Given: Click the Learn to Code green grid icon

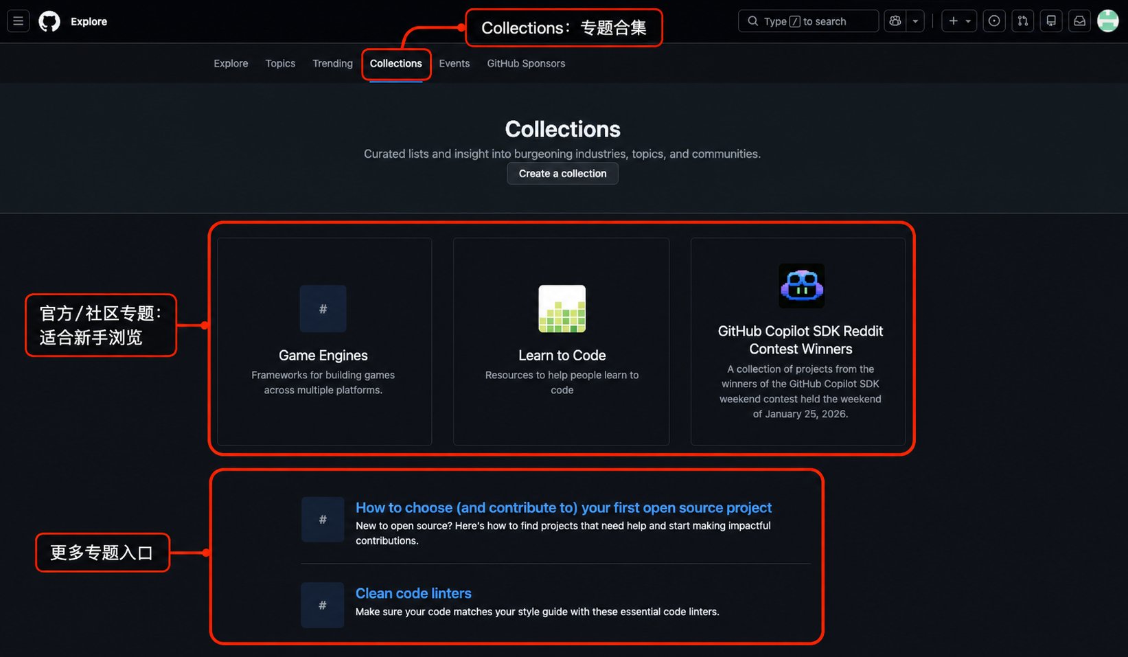Looking at the screenshot, I should coord(562,309).
